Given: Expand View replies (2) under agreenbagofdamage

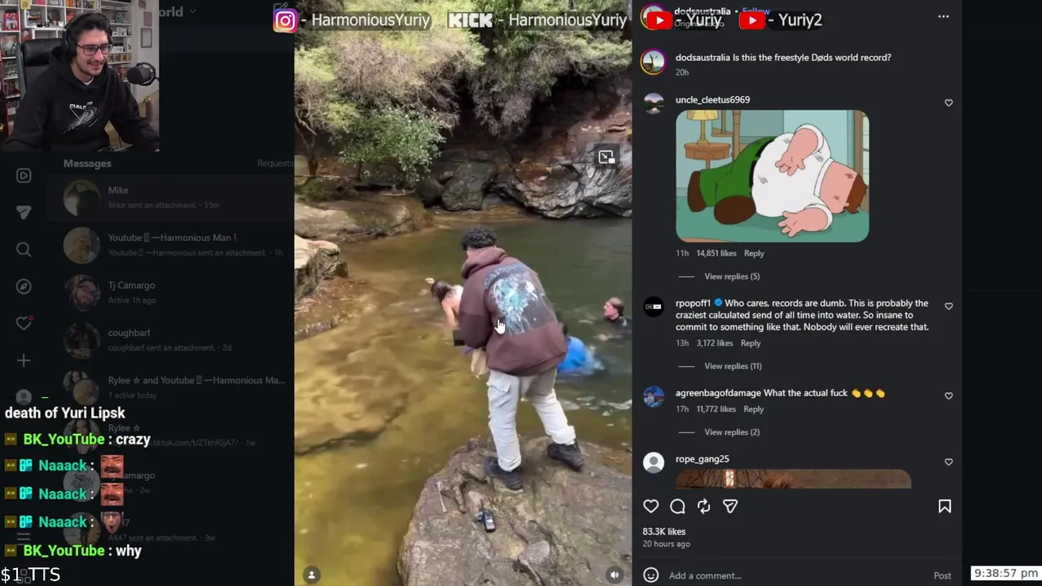Looking at the screenshot, I should [x=732, y=432].
